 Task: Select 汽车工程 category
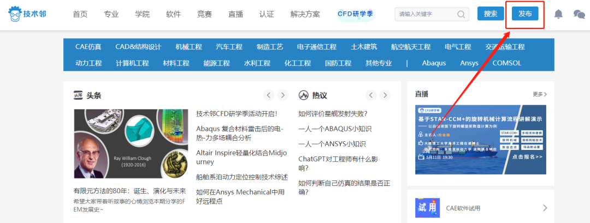(x=229, y=47)
